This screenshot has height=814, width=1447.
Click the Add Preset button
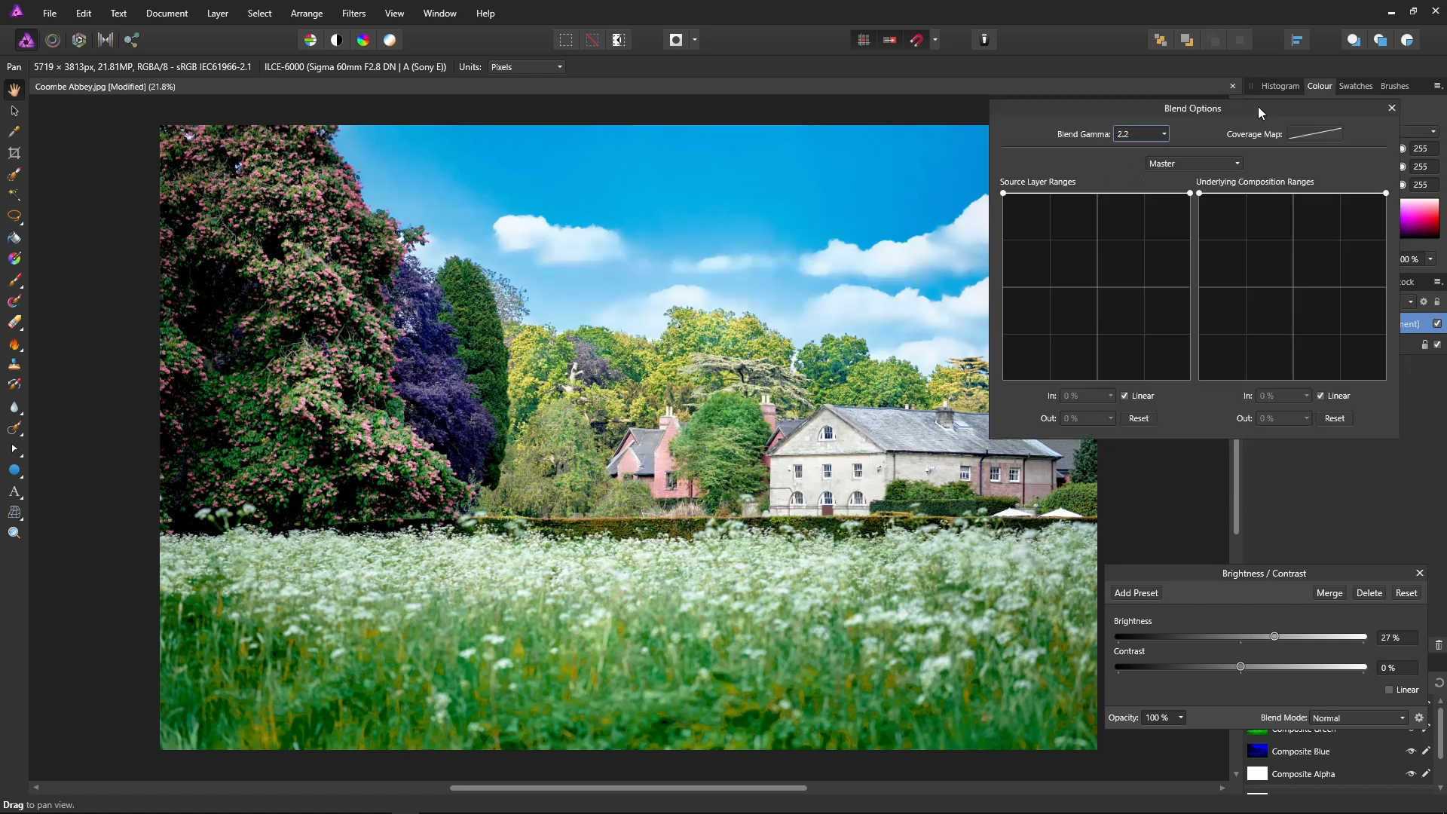(x=1136, y=593)
